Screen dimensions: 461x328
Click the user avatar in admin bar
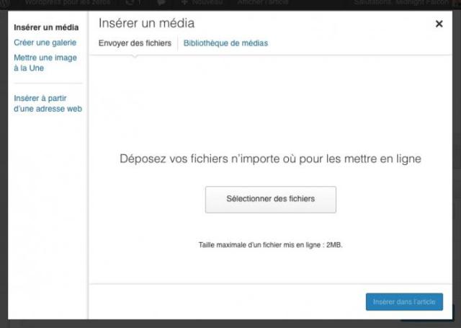coord(455,4)
